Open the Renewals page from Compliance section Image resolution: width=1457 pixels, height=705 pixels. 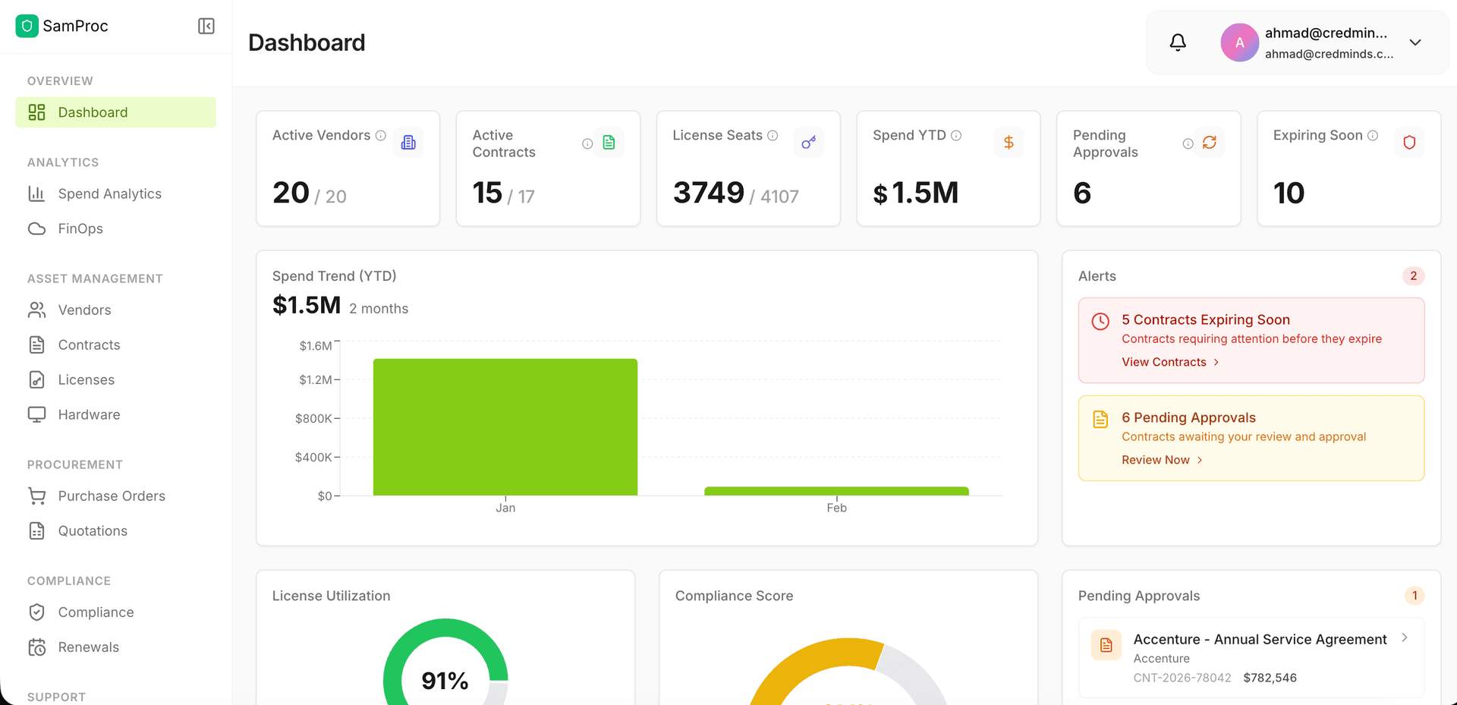[88, 647]
